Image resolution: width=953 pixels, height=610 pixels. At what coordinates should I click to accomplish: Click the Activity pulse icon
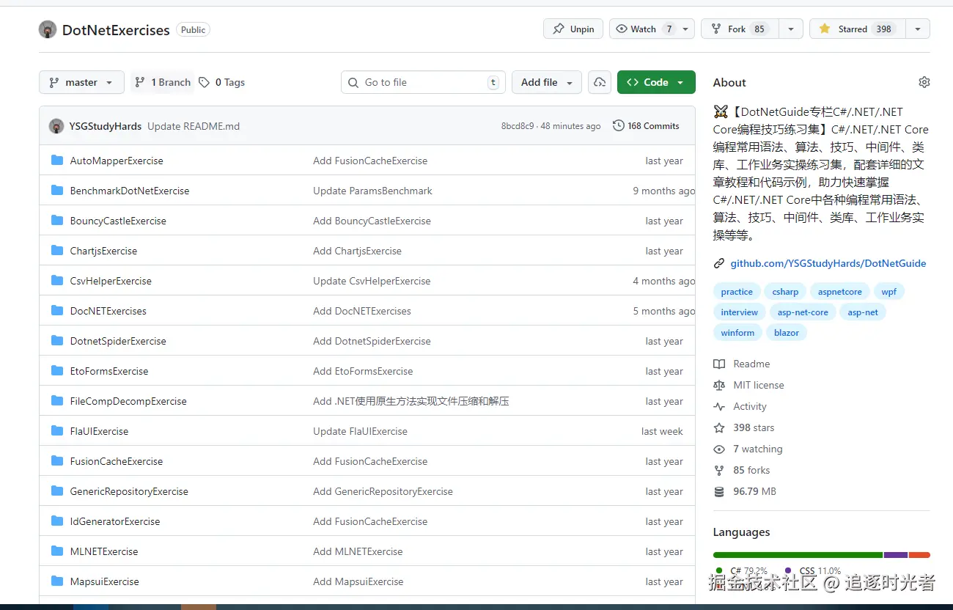point(719,406)
